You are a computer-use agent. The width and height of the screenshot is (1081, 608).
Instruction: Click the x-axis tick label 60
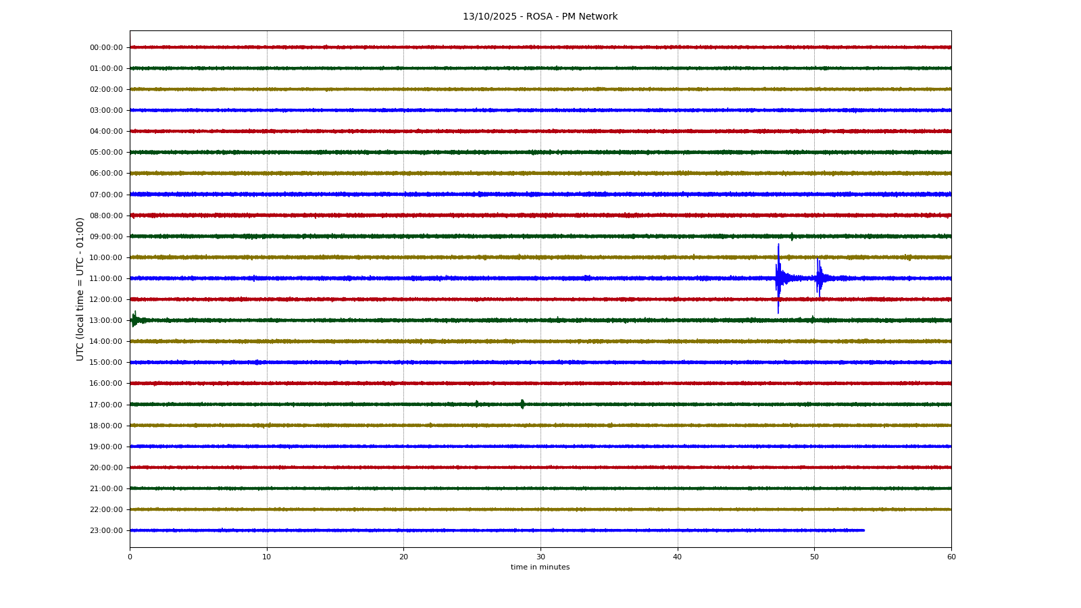(951, 557)
